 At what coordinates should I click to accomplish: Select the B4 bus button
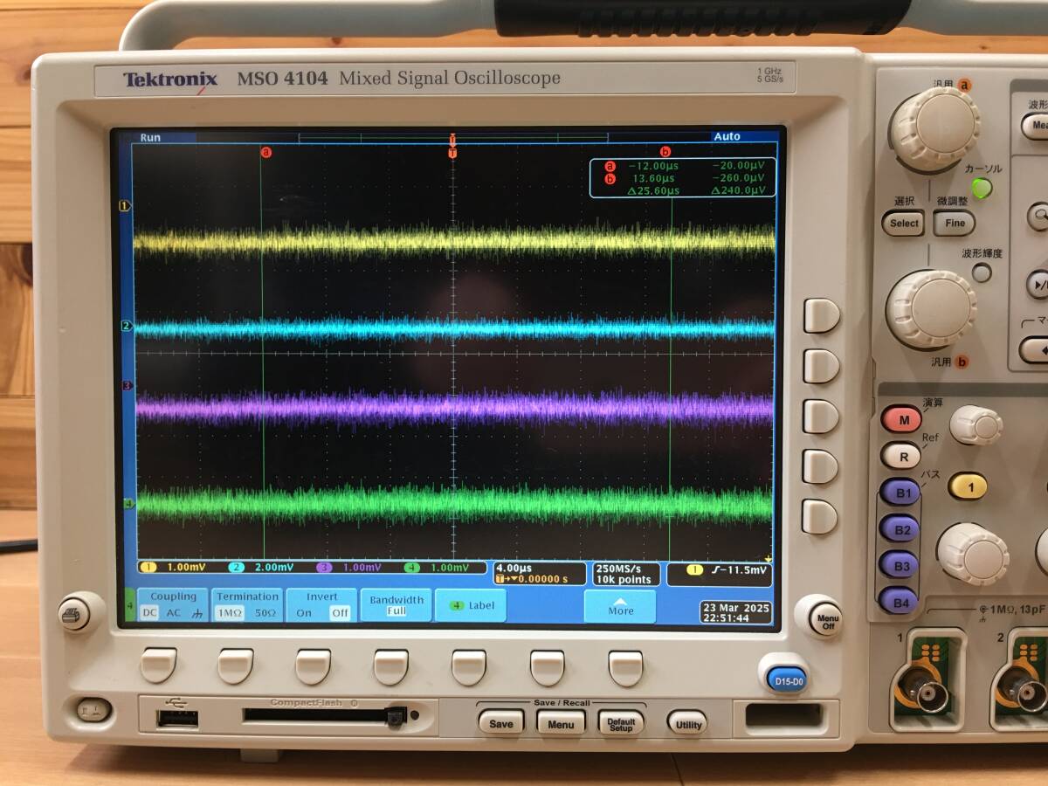(x=900, y=601)
